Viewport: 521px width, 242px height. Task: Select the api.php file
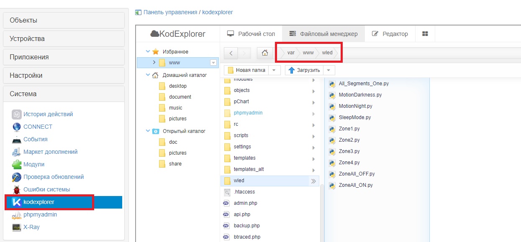[270, 214]
